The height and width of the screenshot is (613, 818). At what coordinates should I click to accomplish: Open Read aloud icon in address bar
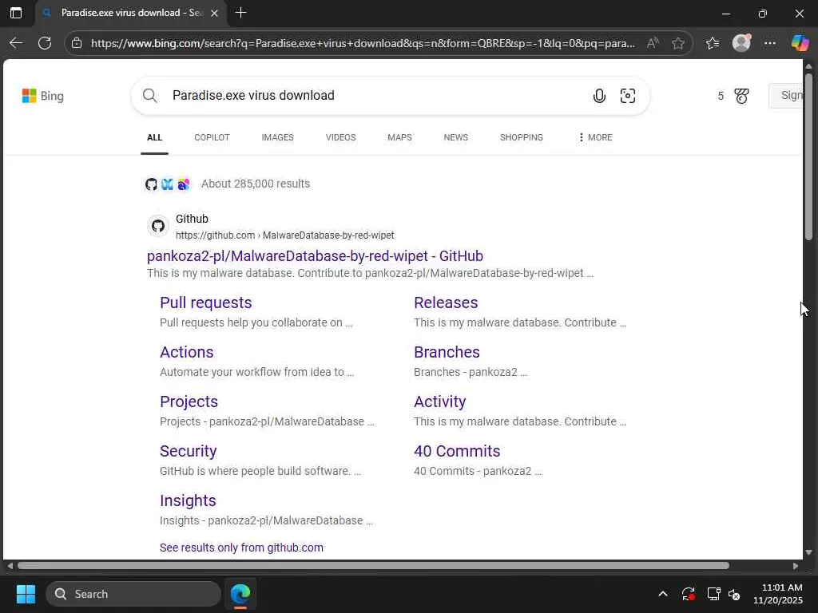pos(652,43)
